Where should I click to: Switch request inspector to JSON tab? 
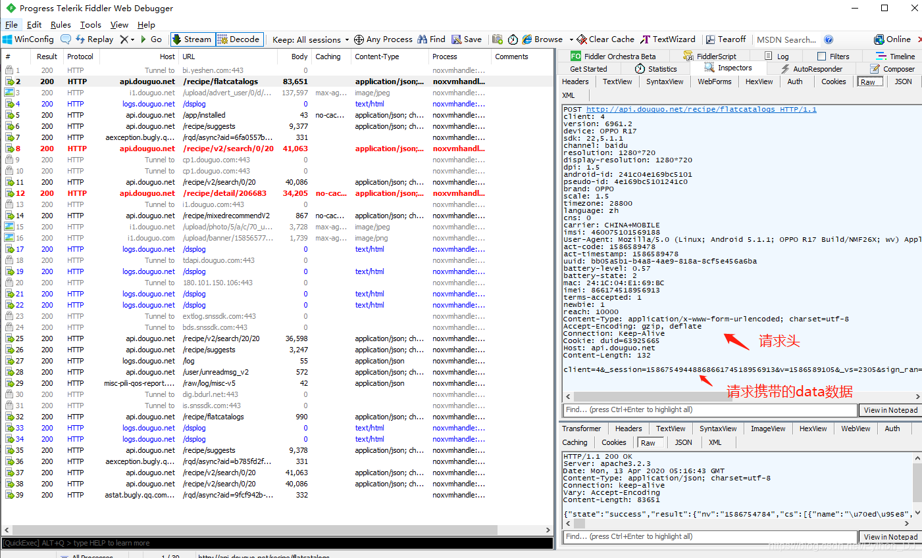[x=903, y=81]
